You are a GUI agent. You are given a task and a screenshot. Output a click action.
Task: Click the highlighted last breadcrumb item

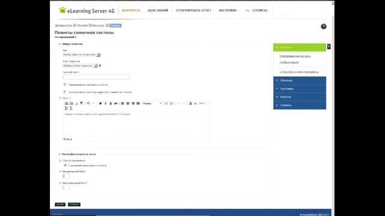click(x=115, y=25)
